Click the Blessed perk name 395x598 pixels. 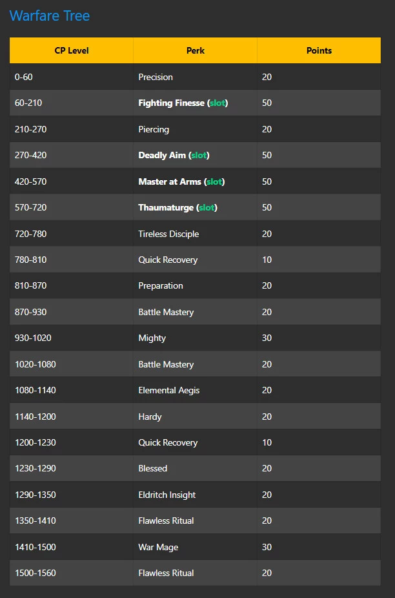coord(153,469)
